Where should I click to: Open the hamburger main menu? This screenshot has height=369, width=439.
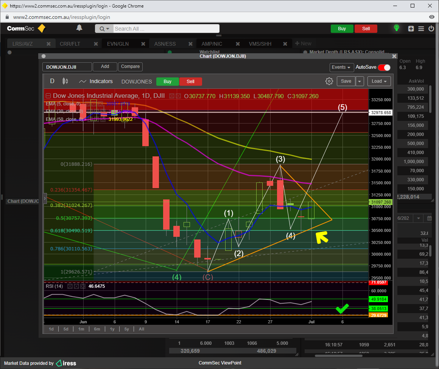click(421, 28)
